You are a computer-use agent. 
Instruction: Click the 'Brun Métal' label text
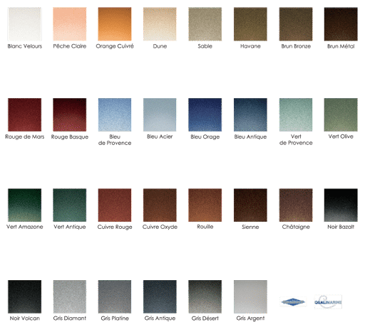[x=341, y=46]
